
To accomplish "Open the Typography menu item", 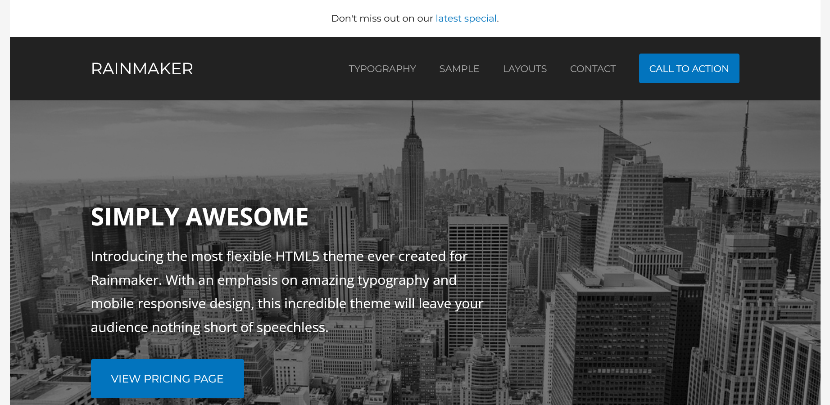I will click(x=382, y=69).
